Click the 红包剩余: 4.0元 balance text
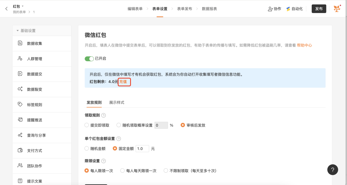Viewport: 347px width, 185px height. pos(104,82)
